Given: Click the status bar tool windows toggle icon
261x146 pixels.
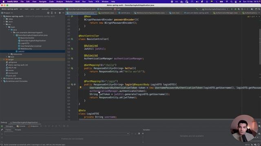Looking at the screenshot, I should [x=2, y=144].
